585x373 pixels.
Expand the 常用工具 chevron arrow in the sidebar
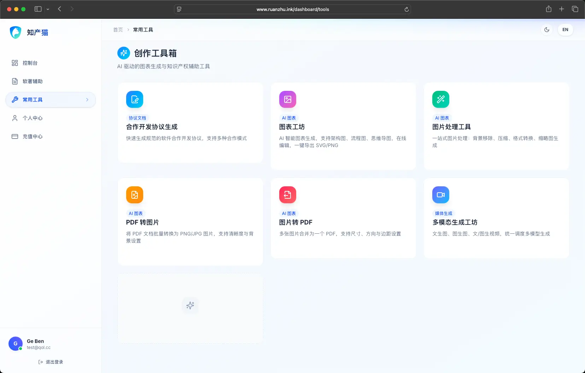[x=87, y=100]
